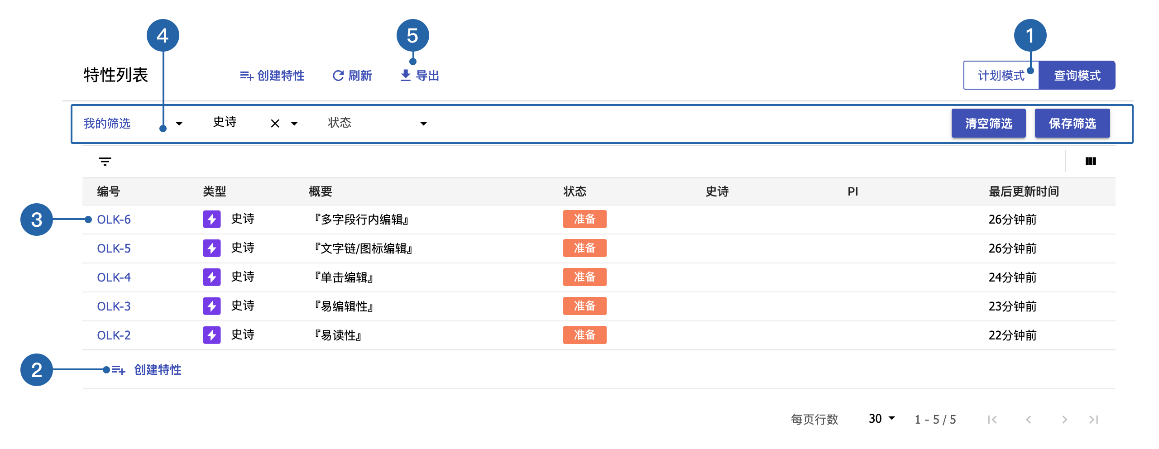
Task: Open the OLK-5 link
Action: [114, 248]
